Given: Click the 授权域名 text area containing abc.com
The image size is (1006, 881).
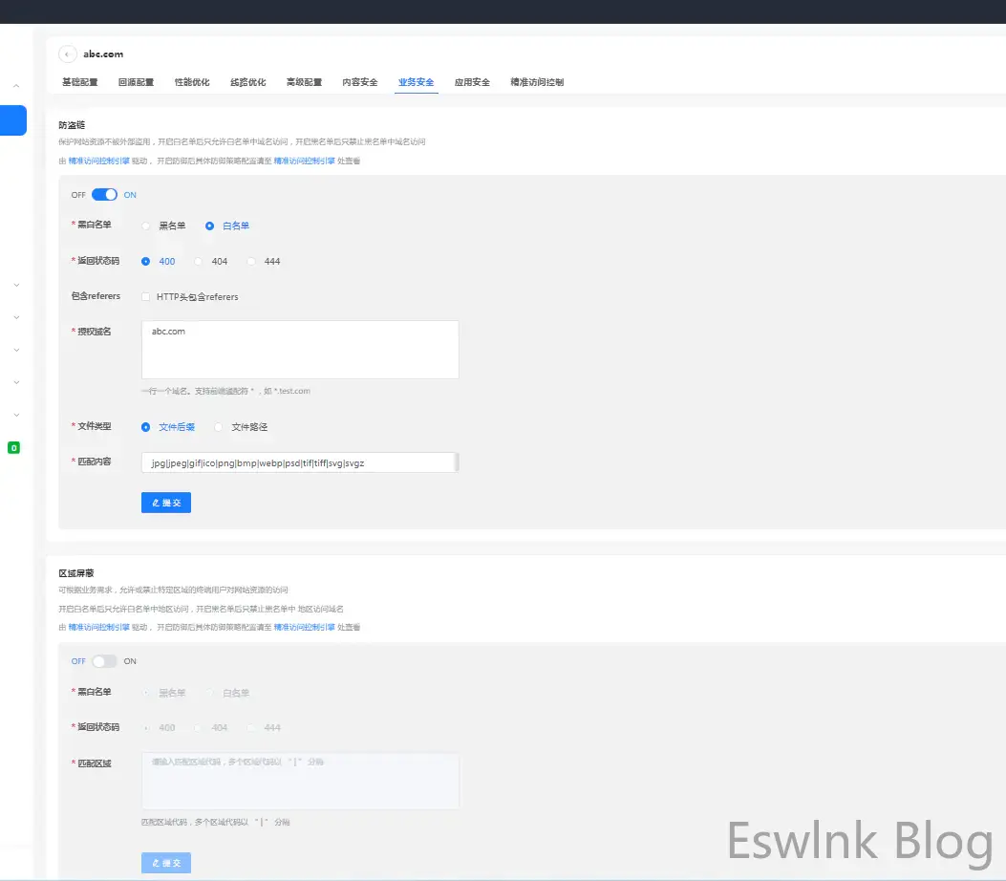Looking at the screenshot, I should (300, 350).
